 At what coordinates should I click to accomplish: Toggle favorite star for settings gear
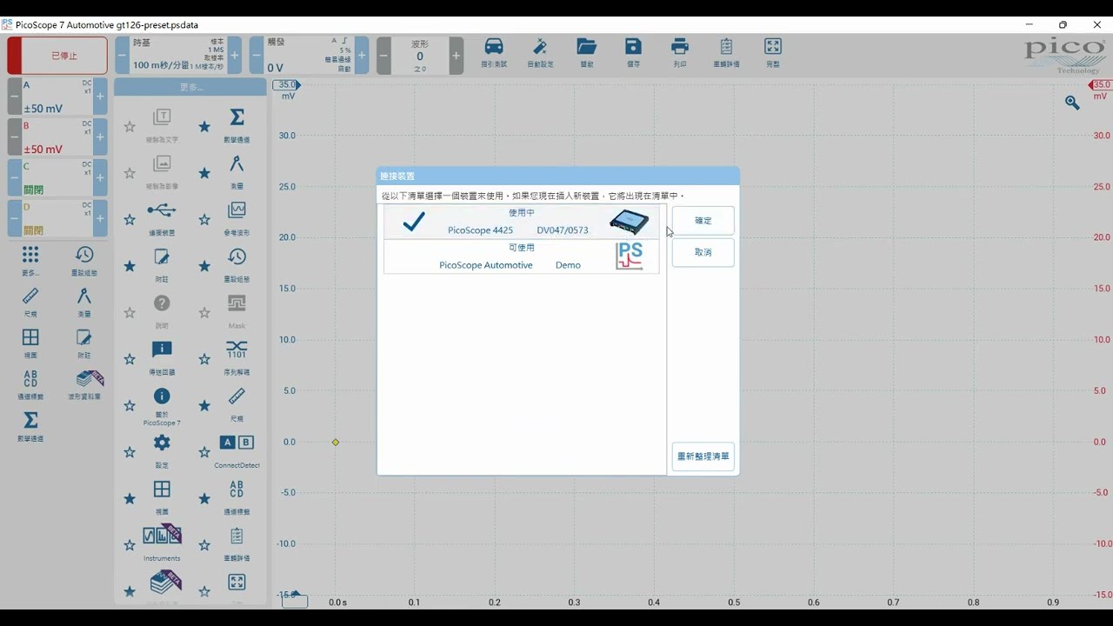tap(130, 452)
